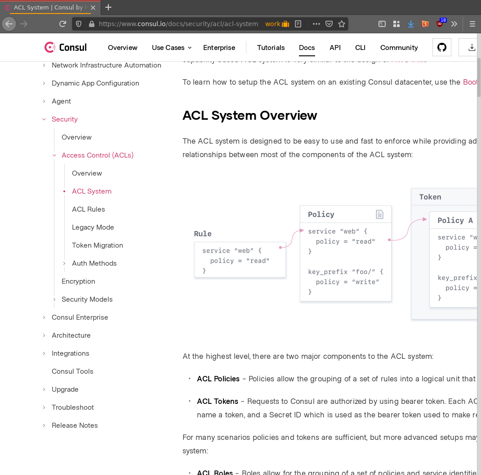Open Token Migration sidebar page

pyautogui.click(x=97, y=245)
